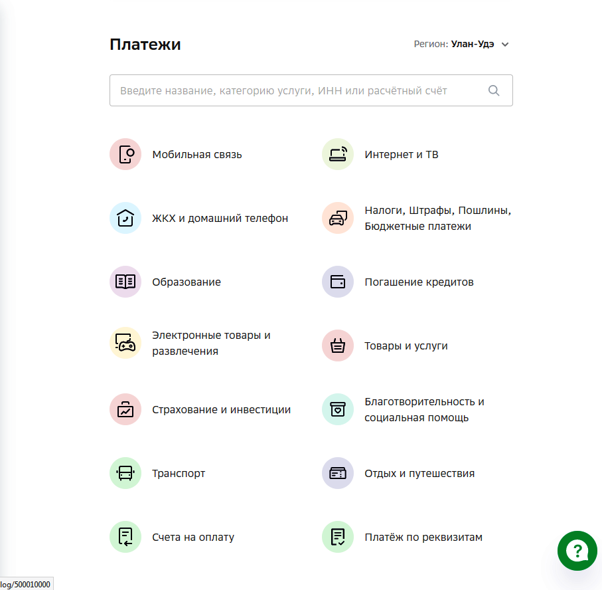The height and width of the screenshot is (590, 602).
Task: Select the ЖКХ house icon
Action: [125, 218]
